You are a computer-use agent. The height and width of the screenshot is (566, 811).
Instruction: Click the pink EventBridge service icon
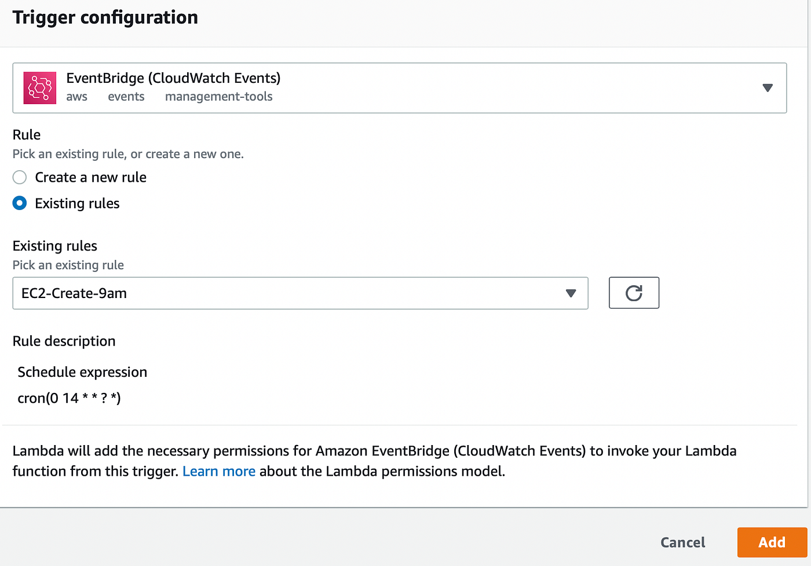[39, 88]
